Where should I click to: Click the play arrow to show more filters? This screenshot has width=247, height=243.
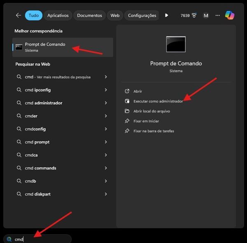pos(166,15)
